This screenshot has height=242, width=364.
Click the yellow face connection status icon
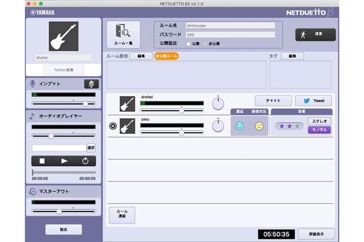click(259, 126)
